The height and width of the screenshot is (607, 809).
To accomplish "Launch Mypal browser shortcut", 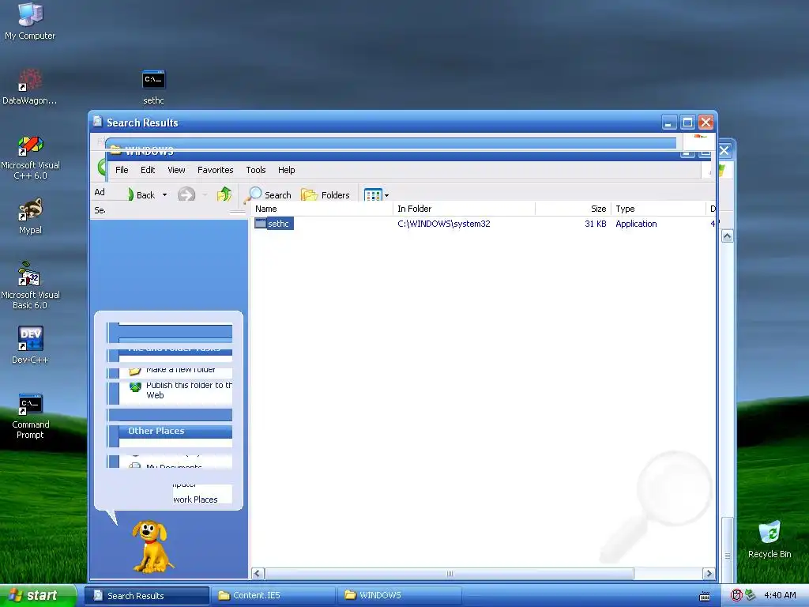I will click(31, 217).
